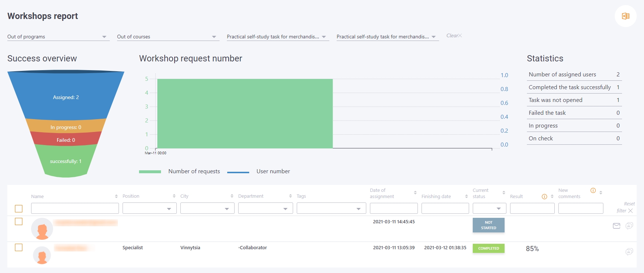The width and height of the screenshot is (644, 273).
Task: Open comments for not-started user
Action: click(x=629, y=226)
